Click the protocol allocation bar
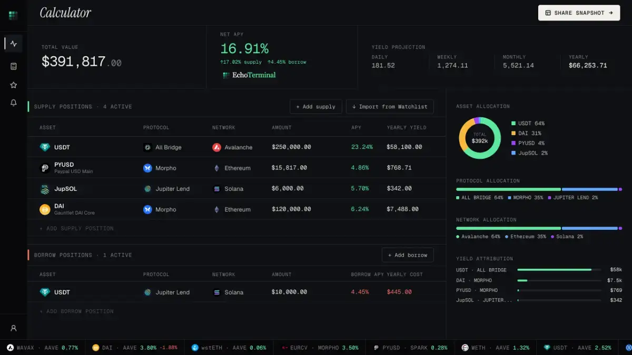This screenshot has width=632, height=355. [539, 189]
